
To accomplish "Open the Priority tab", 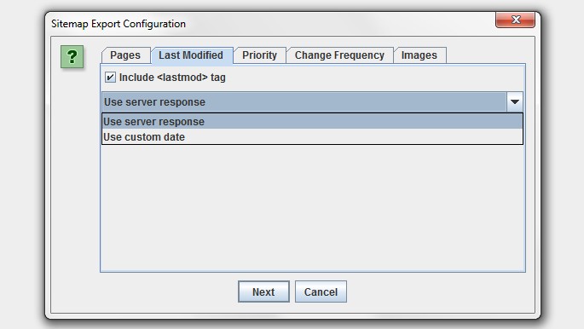I will pos(259,55).
